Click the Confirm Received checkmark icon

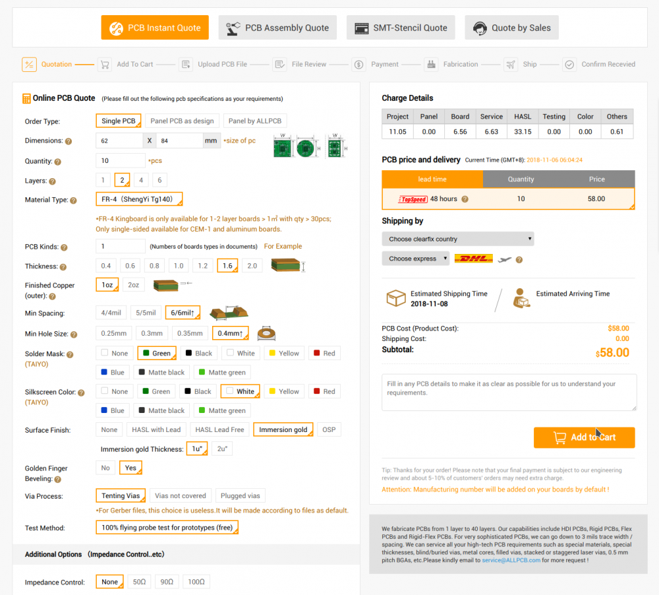[x=569, y=65]
